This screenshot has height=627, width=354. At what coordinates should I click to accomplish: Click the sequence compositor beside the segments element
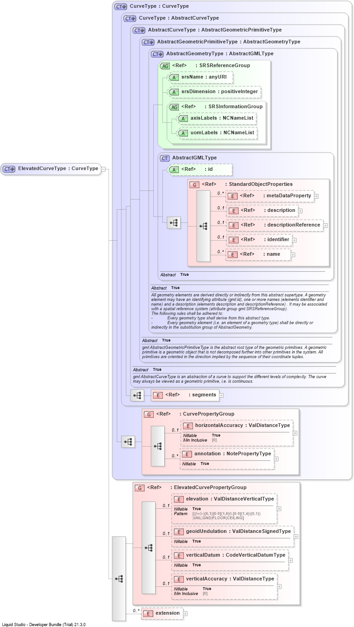137,395
